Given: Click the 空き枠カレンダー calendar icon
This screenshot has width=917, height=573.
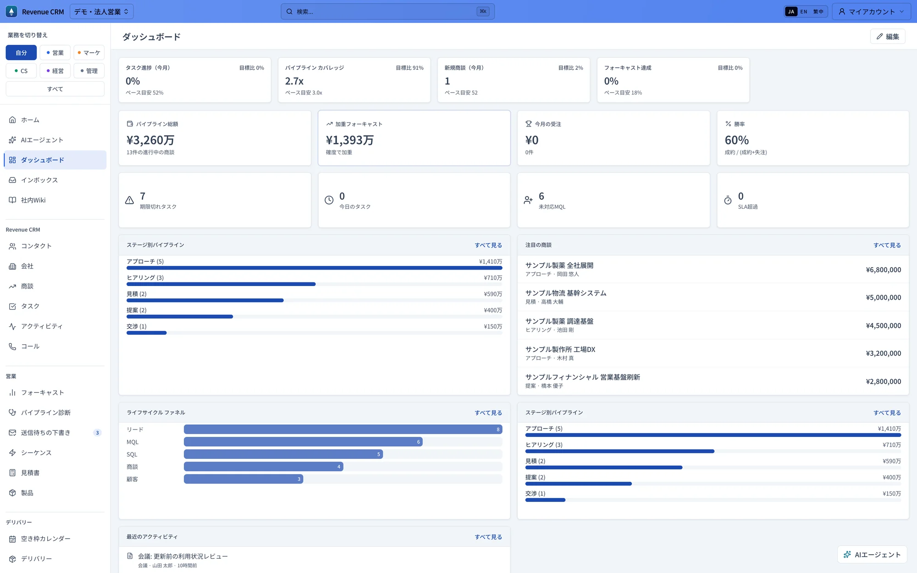Looking at the screenshot, I should 12,539.
